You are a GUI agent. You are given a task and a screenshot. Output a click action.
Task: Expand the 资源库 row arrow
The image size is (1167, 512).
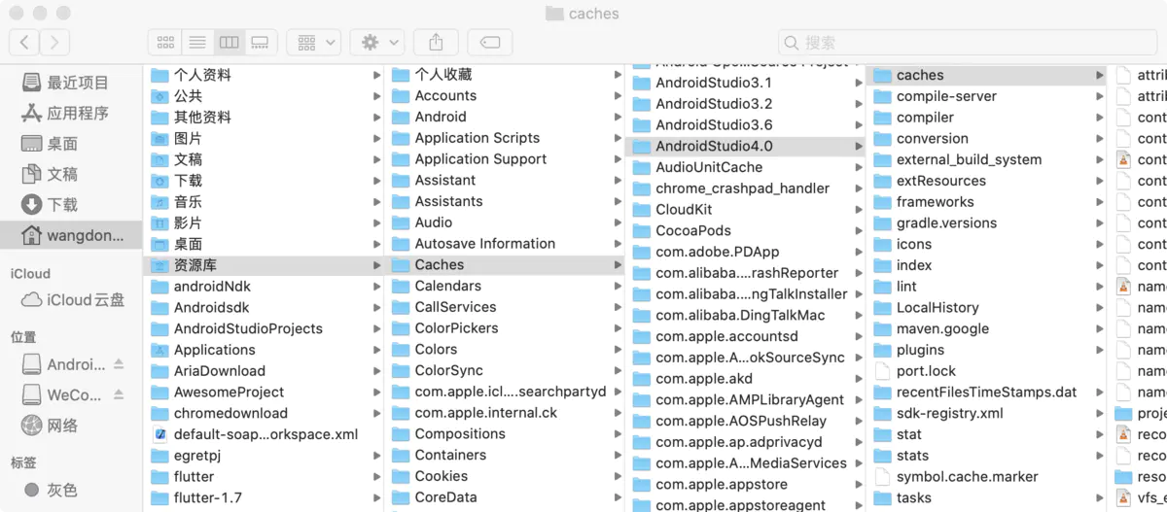click(x=376, y=265)
